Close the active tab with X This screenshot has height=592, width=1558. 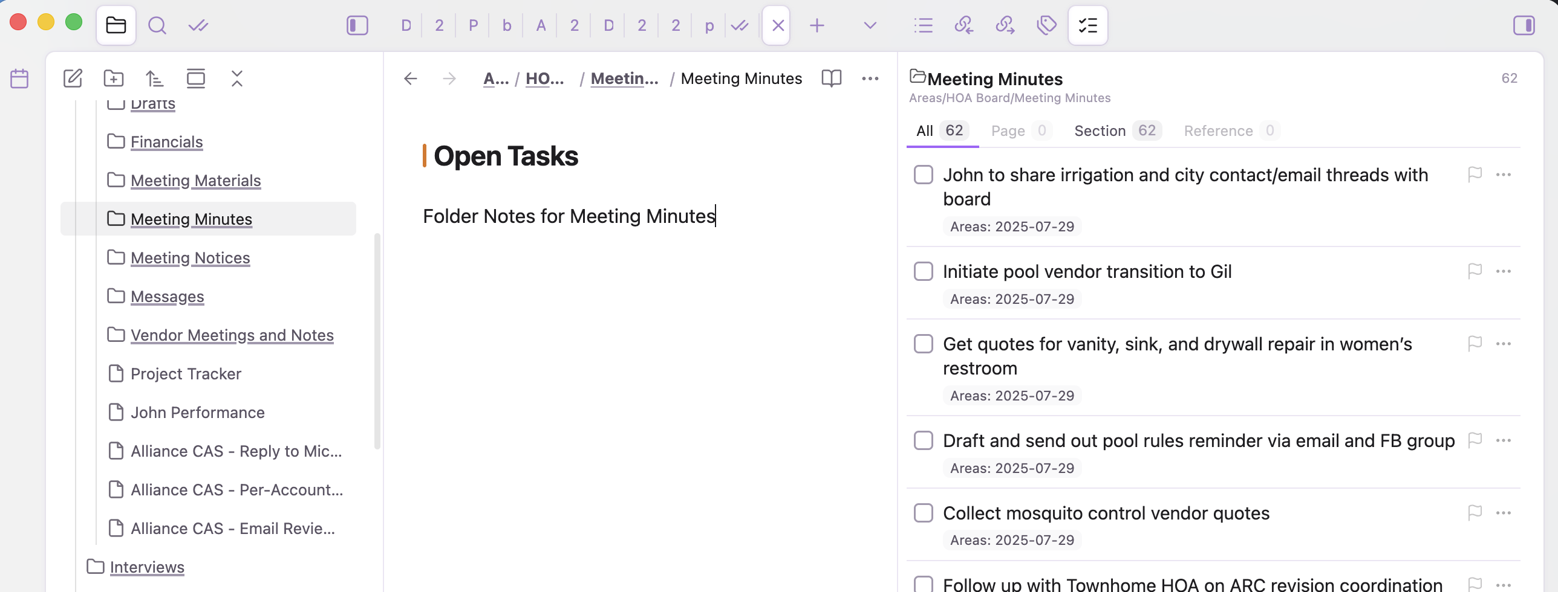point(778,25)
